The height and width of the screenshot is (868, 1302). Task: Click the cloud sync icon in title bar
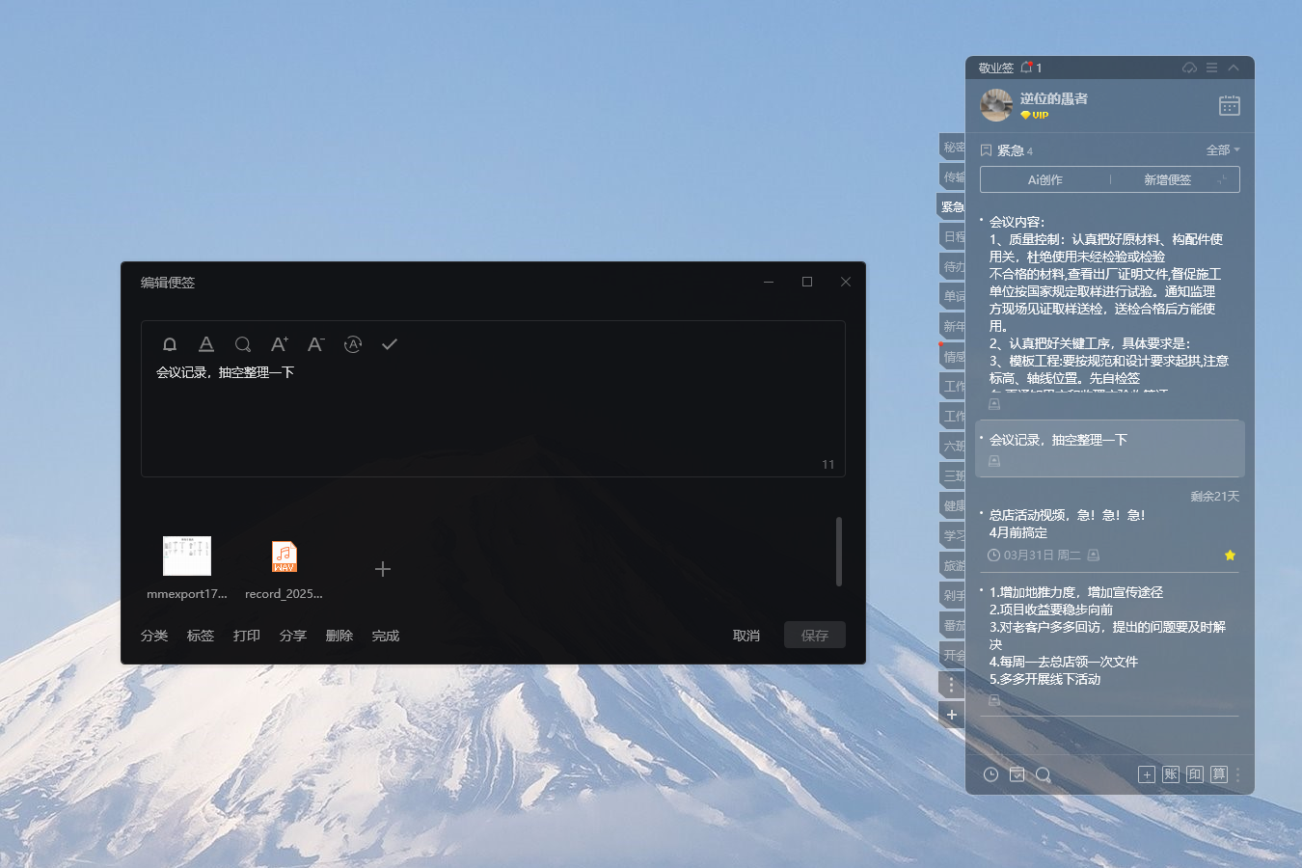[x=1189, y=68]
